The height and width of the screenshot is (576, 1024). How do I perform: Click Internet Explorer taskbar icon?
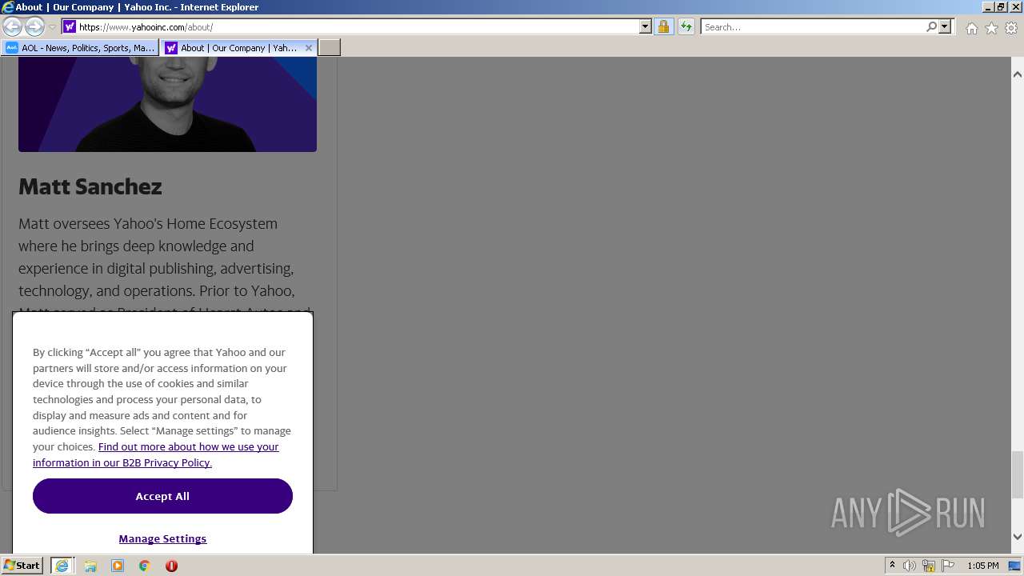[x=62, y=566]
